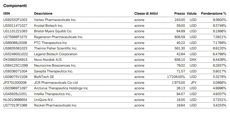230x113 pixels.
Task: Click the Descrizione column header
Action: tap(43, 13)
